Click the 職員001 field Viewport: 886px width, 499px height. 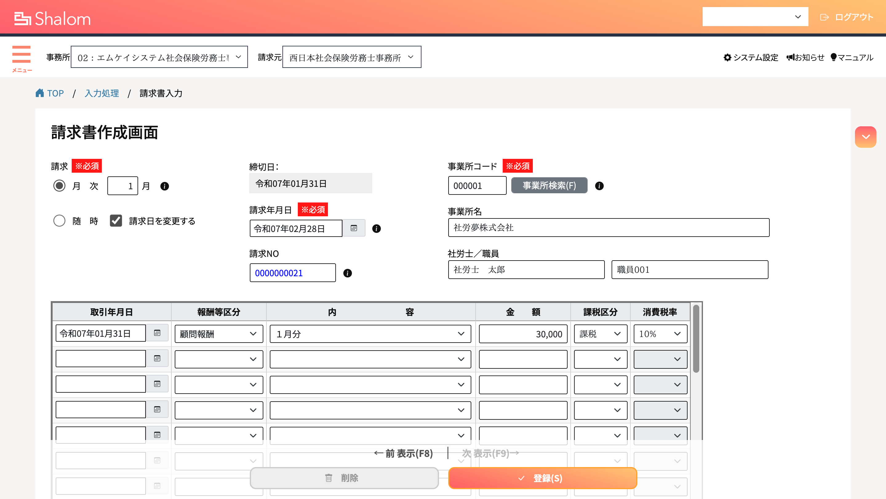coord(690,269)
